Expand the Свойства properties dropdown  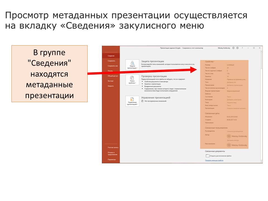coord(210,61)
